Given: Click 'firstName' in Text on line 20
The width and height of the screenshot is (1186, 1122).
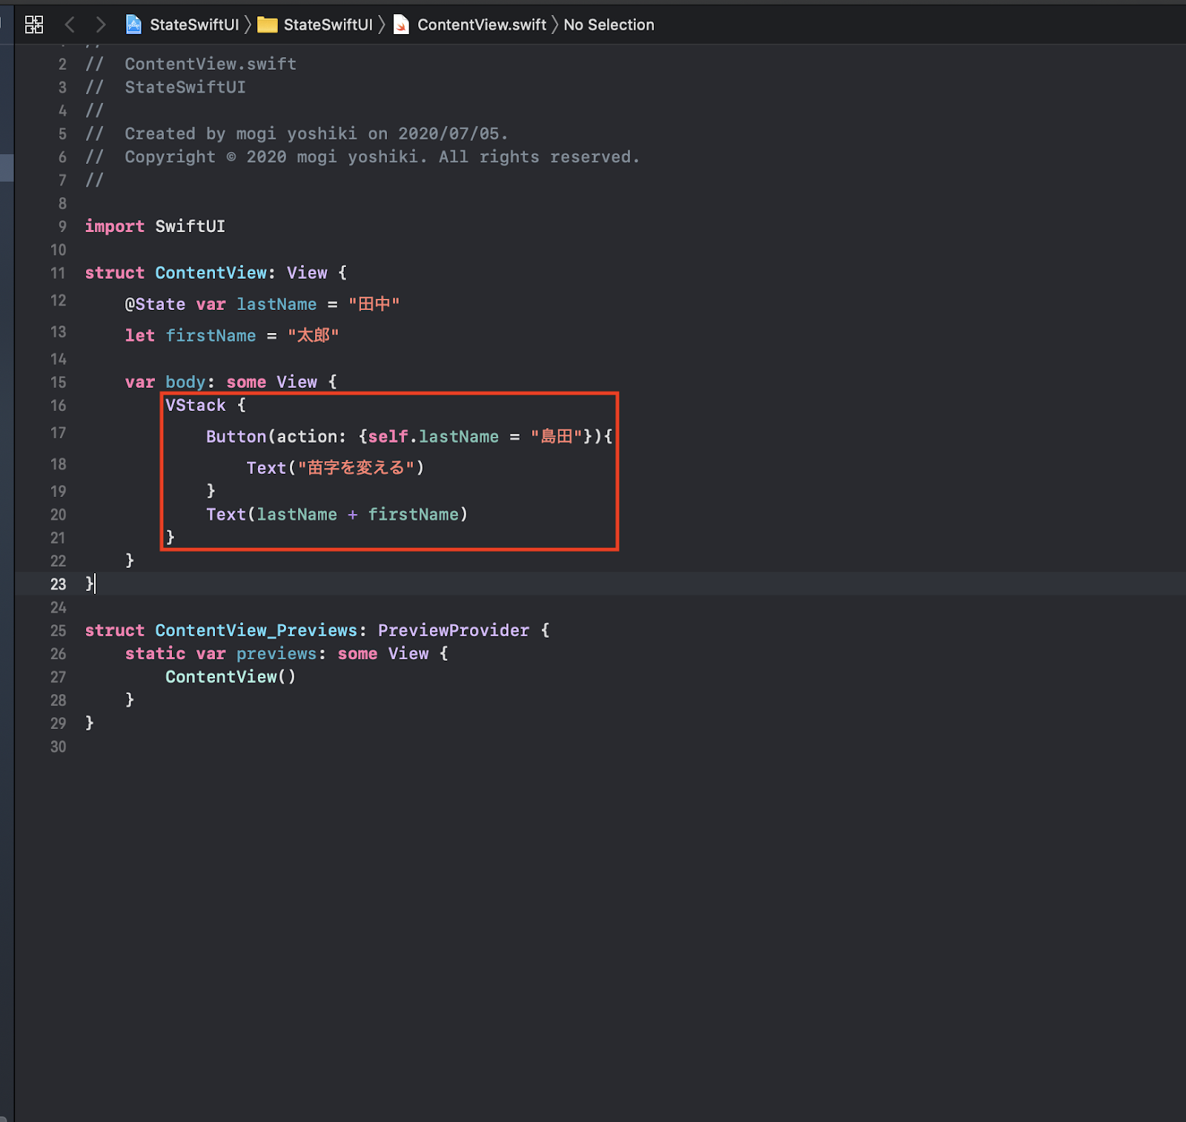Looking at the screenshot, I should click(414, 515).
